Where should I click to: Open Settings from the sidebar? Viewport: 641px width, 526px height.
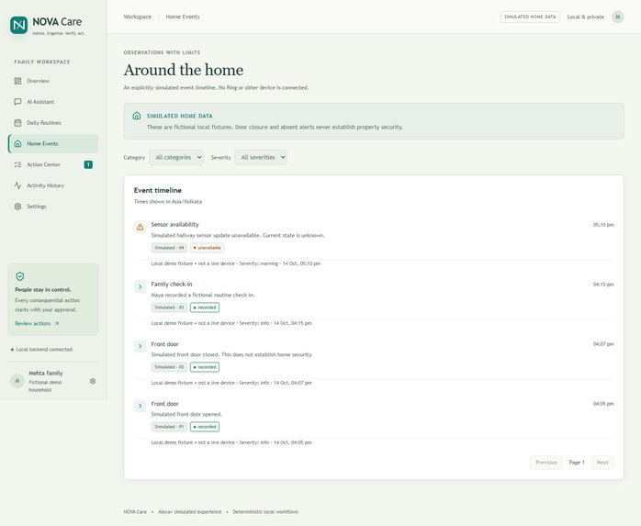pos(53,207)
